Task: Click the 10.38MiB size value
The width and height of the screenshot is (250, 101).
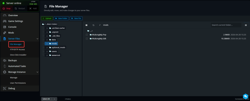Action: click(225, 38)
